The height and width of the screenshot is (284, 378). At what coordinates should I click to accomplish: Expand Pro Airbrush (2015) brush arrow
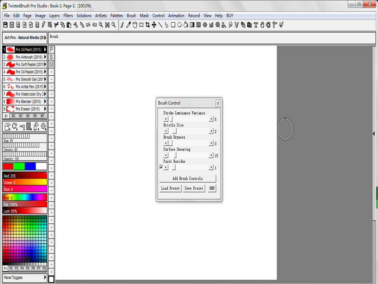[x=45, y=57]
